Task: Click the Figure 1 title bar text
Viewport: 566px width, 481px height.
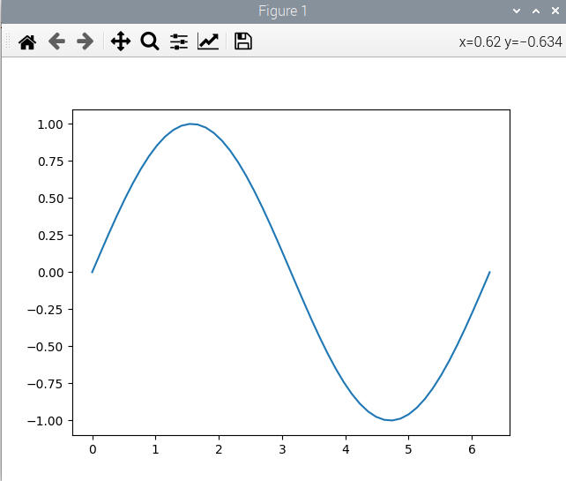Action: [x=283, y=11]
